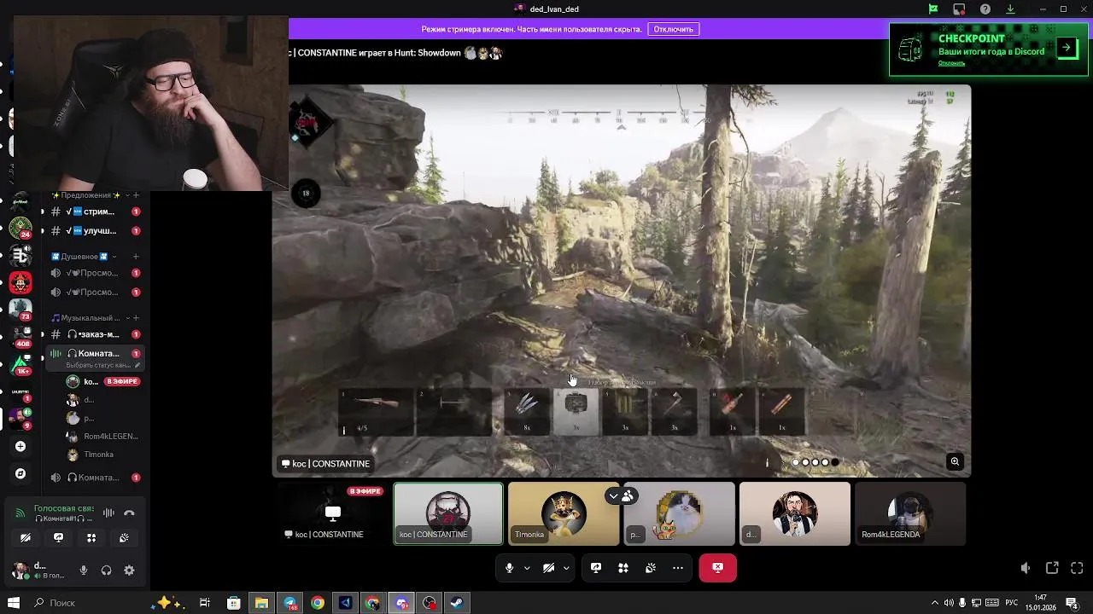Dismiss Checkpoint banner via Отклонить link

[951, 63]
